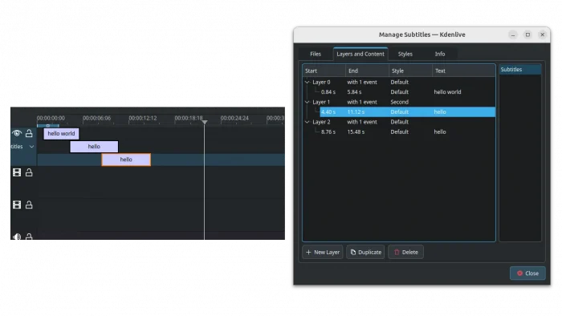Image resolution: width=562 pixels, height=316 pixels.
Task: Select the Layer 2 row
Action: [399, 122]
